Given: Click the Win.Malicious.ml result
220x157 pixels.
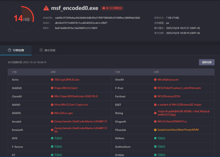Looking at the screenshot, I should pyautogui.click(x=168, y=80).
